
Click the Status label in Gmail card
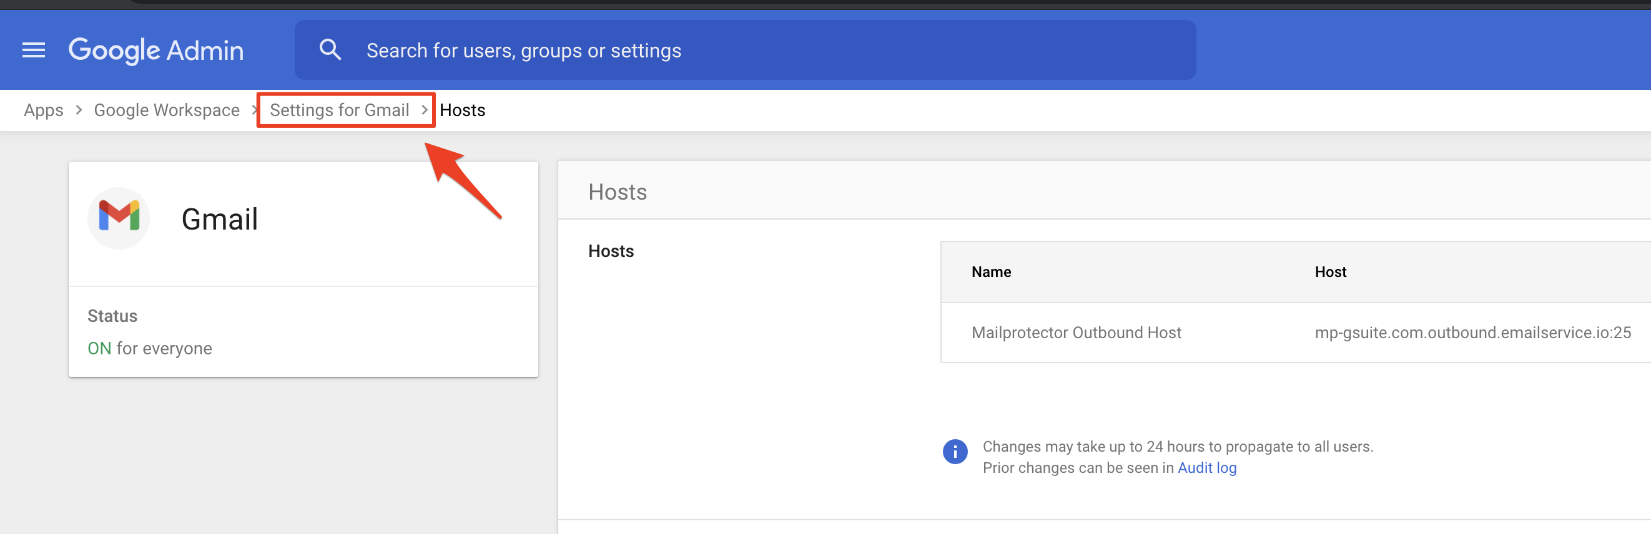point(112,316)
